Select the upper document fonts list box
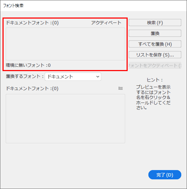 [x=65, y=44]
